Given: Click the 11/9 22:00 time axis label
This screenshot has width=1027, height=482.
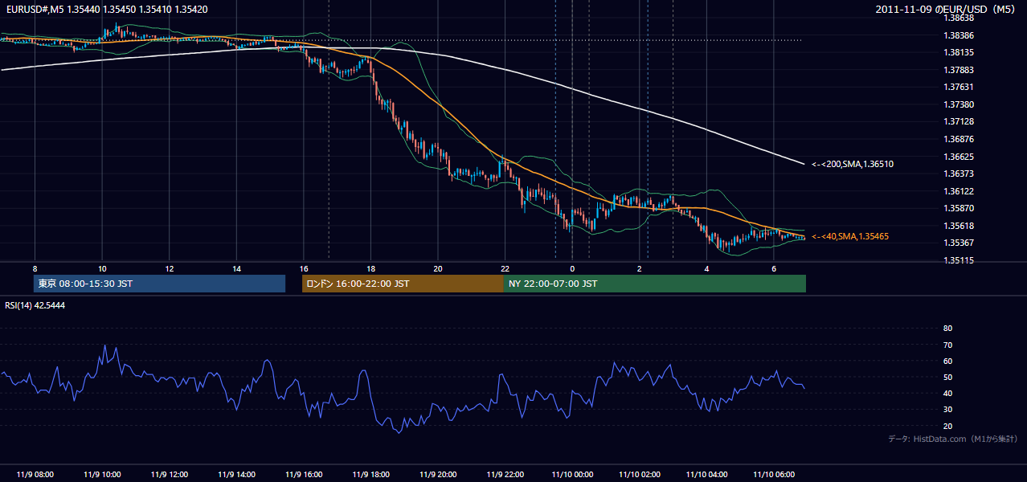Looking at the screenshot, I should [505, 475].
